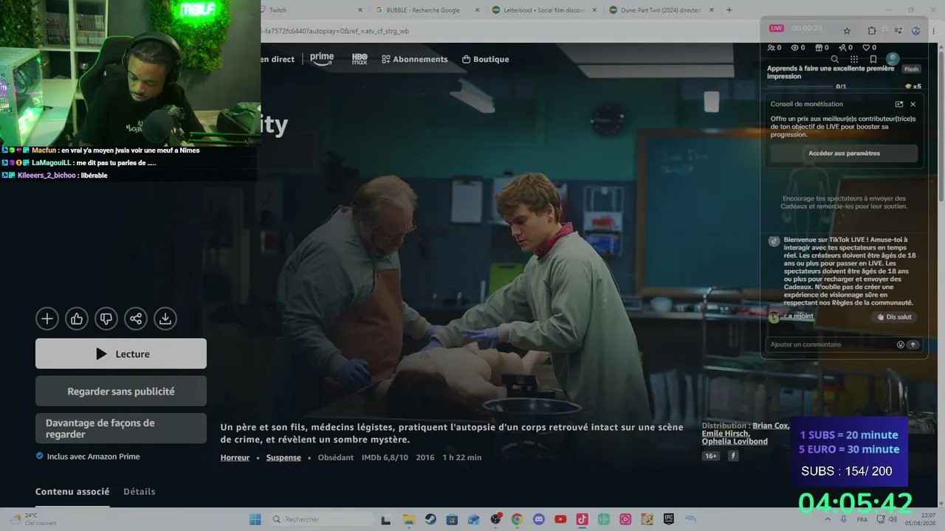
Task: Click the bookmark icon in the TikTok panel
Action: coord(873,59)
